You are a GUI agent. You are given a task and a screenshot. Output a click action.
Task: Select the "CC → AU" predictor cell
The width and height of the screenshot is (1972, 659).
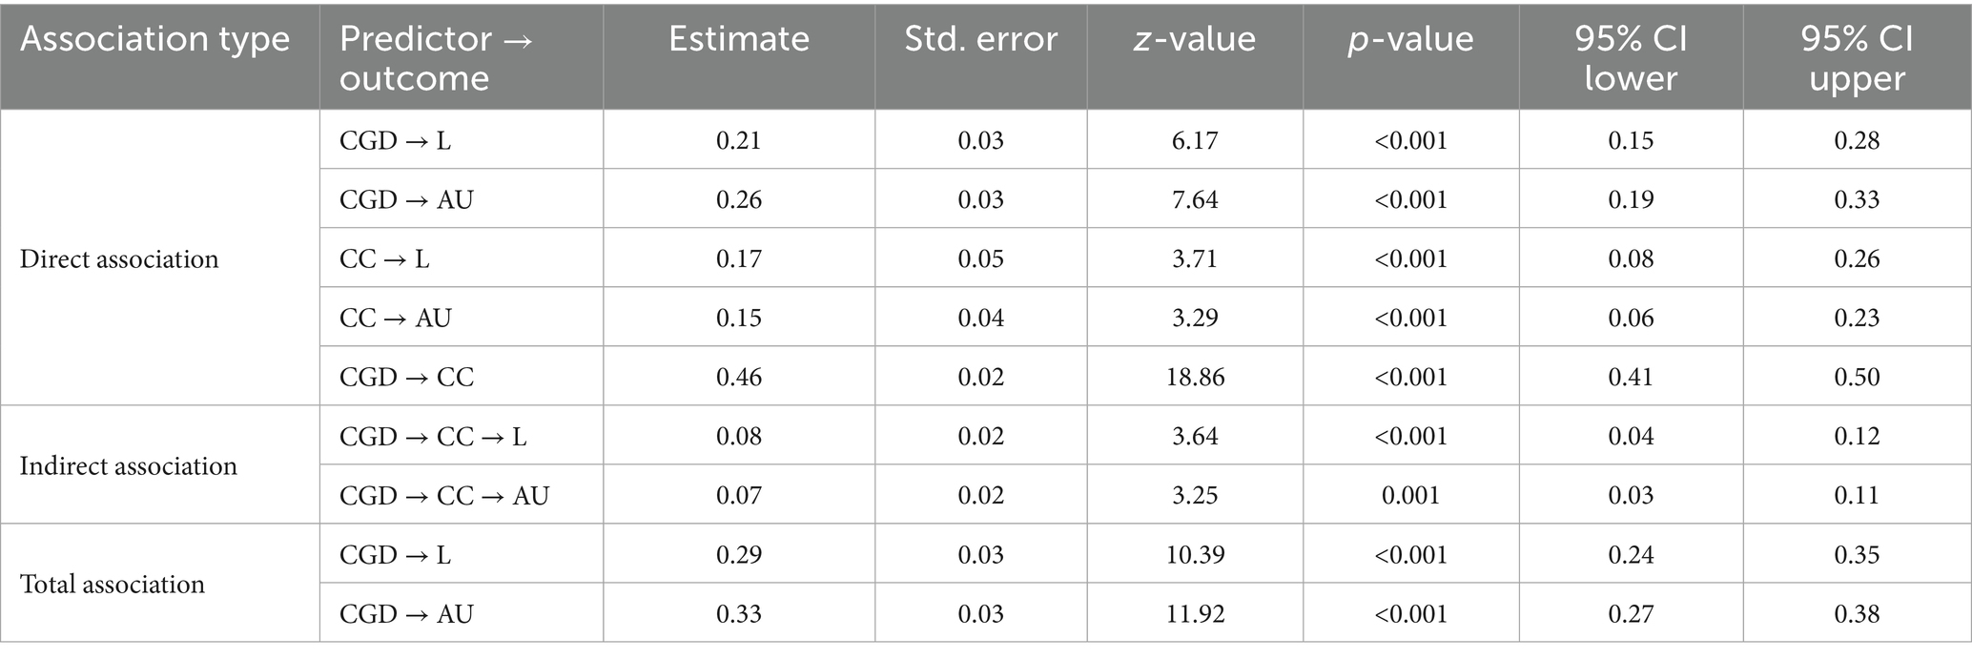[x=395, y=319]
